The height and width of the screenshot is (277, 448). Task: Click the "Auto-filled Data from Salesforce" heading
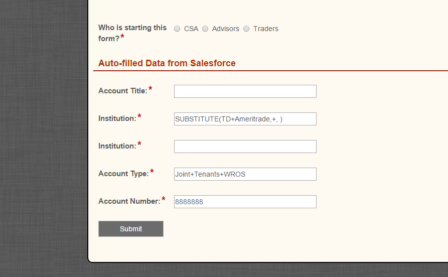coord(167,63)
